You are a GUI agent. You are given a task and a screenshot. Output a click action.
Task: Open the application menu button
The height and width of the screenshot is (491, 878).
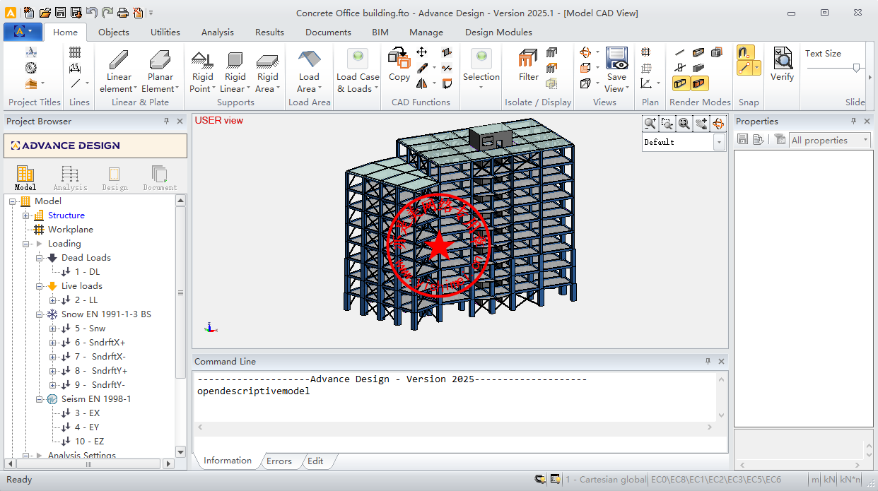[23, 32]
